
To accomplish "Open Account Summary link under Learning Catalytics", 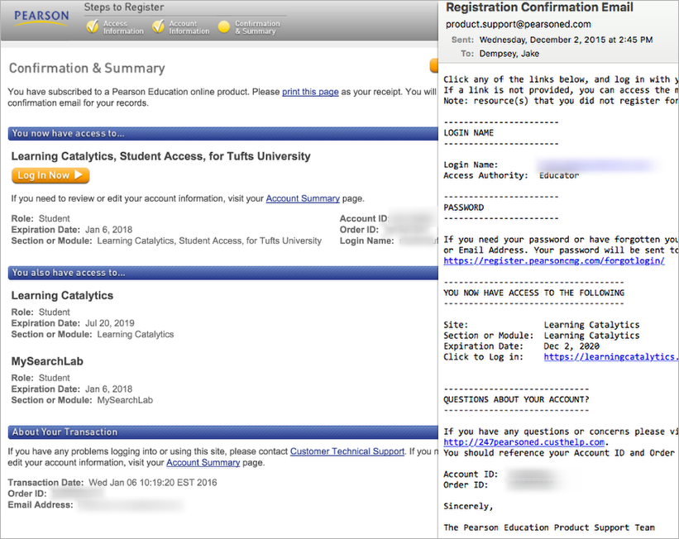I will coord(303,198).
